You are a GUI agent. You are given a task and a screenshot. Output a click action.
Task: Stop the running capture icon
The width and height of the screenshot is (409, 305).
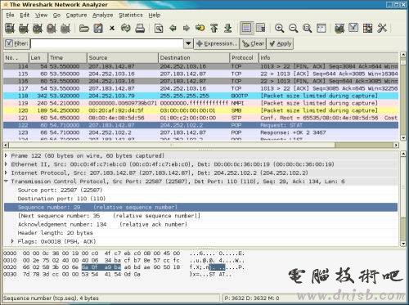(52, 28)
